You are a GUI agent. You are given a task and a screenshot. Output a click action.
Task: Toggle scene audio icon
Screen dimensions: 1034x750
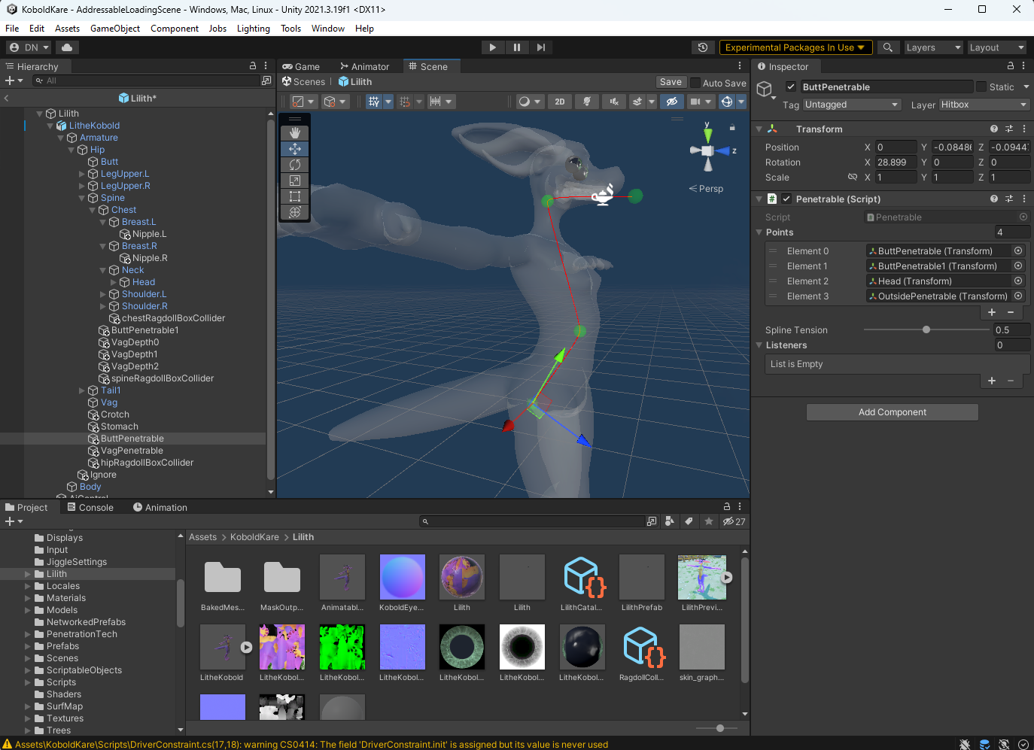click(614, 102)
